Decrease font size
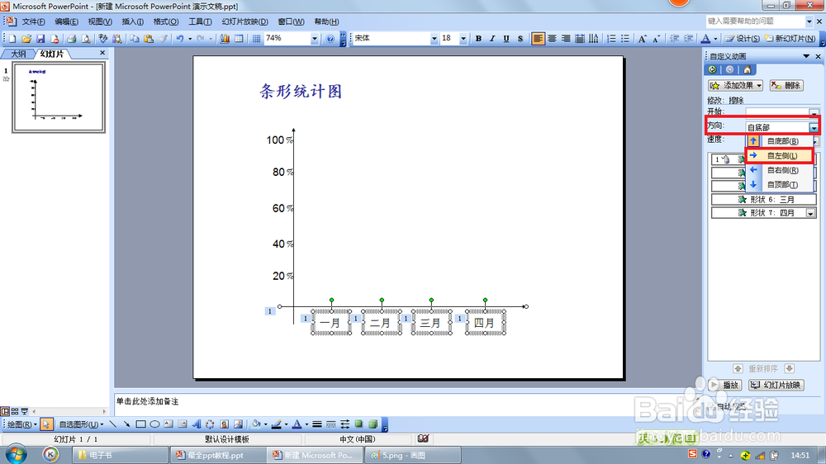This screenshot has height=464, width=826. pyautogui.click(x=657, y=39)
